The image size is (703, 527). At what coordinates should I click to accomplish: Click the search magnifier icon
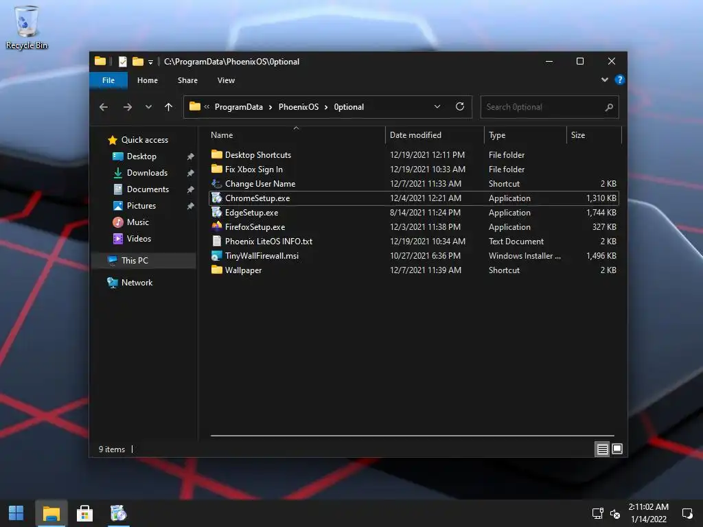[609, 107]
